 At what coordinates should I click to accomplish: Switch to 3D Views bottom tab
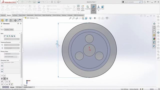click(19, 87)
